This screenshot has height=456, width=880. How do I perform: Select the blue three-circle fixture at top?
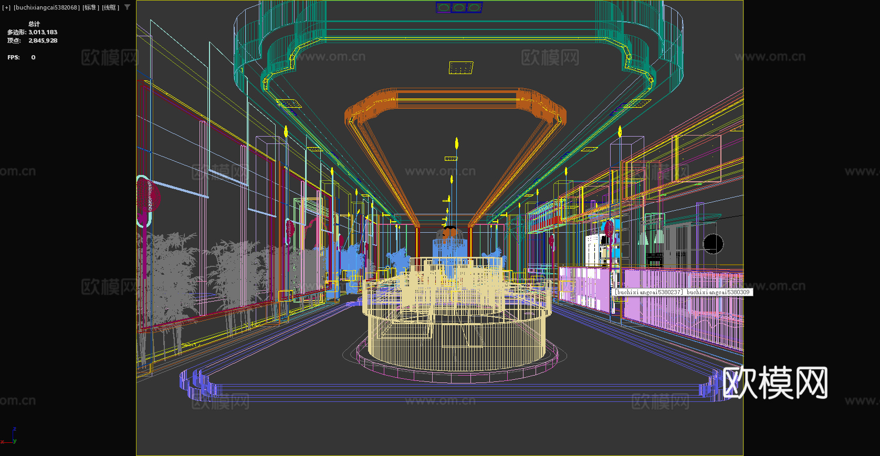[x=459, y=7]
